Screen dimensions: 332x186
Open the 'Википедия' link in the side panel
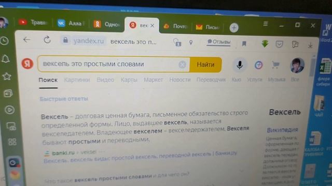(x=282, y=130)
